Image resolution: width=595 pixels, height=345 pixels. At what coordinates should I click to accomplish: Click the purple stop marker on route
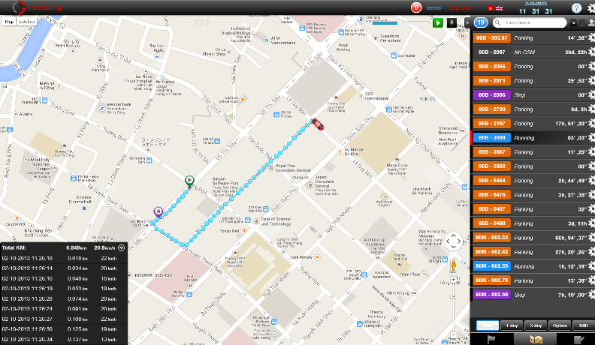[159, 212]
